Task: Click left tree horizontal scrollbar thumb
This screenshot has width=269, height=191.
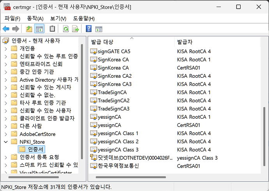Action: (x=34, y=177)
